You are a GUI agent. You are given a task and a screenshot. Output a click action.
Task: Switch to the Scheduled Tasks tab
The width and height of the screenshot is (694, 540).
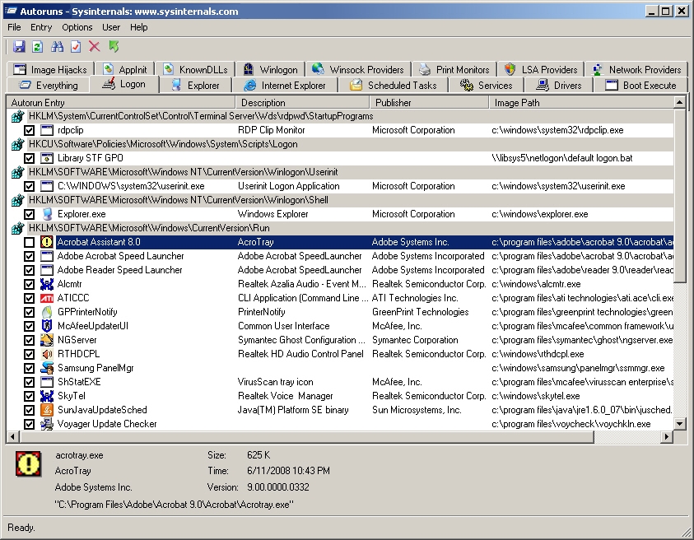pyautogui.click(x=394, y=85)
